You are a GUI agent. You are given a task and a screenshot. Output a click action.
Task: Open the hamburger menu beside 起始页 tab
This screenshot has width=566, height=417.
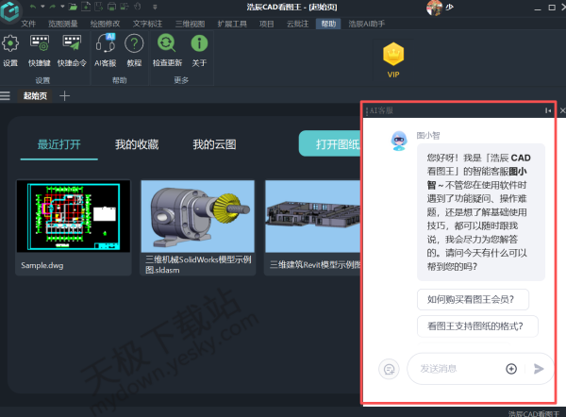pos(6,95)
